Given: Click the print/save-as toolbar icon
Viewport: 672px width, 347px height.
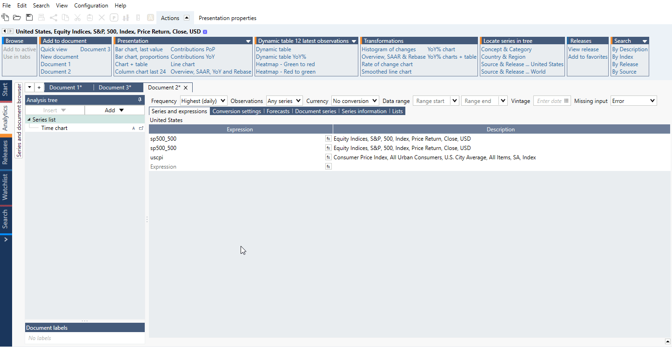Looking at the screenshot, I should click(x=41, y=18).
